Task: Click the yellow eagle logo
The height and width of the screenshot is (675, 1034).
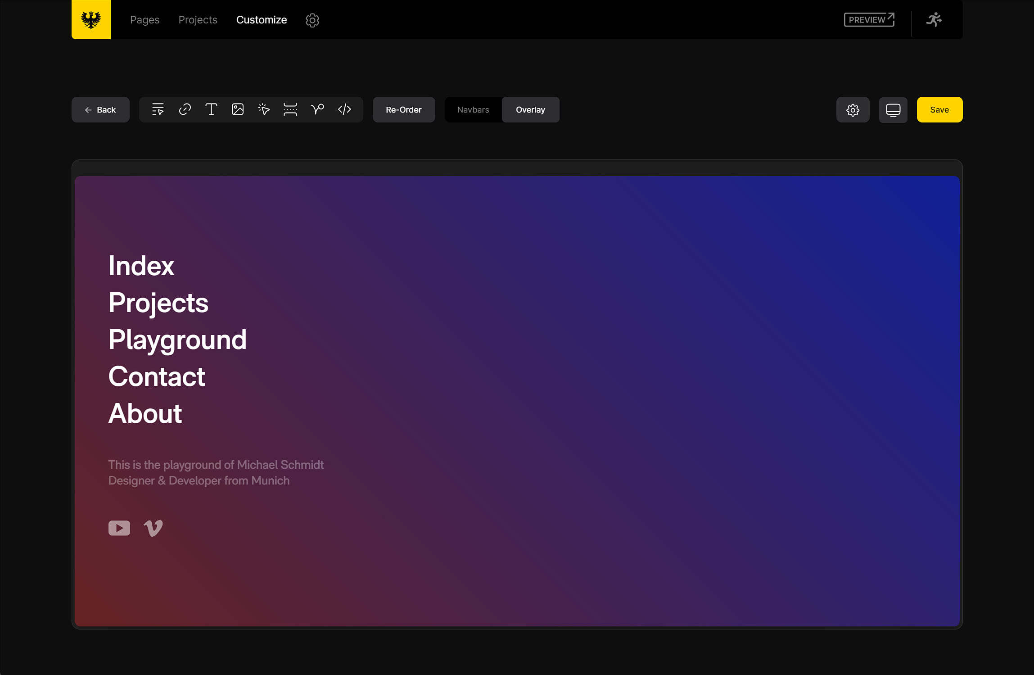Action: pos(91,19)
